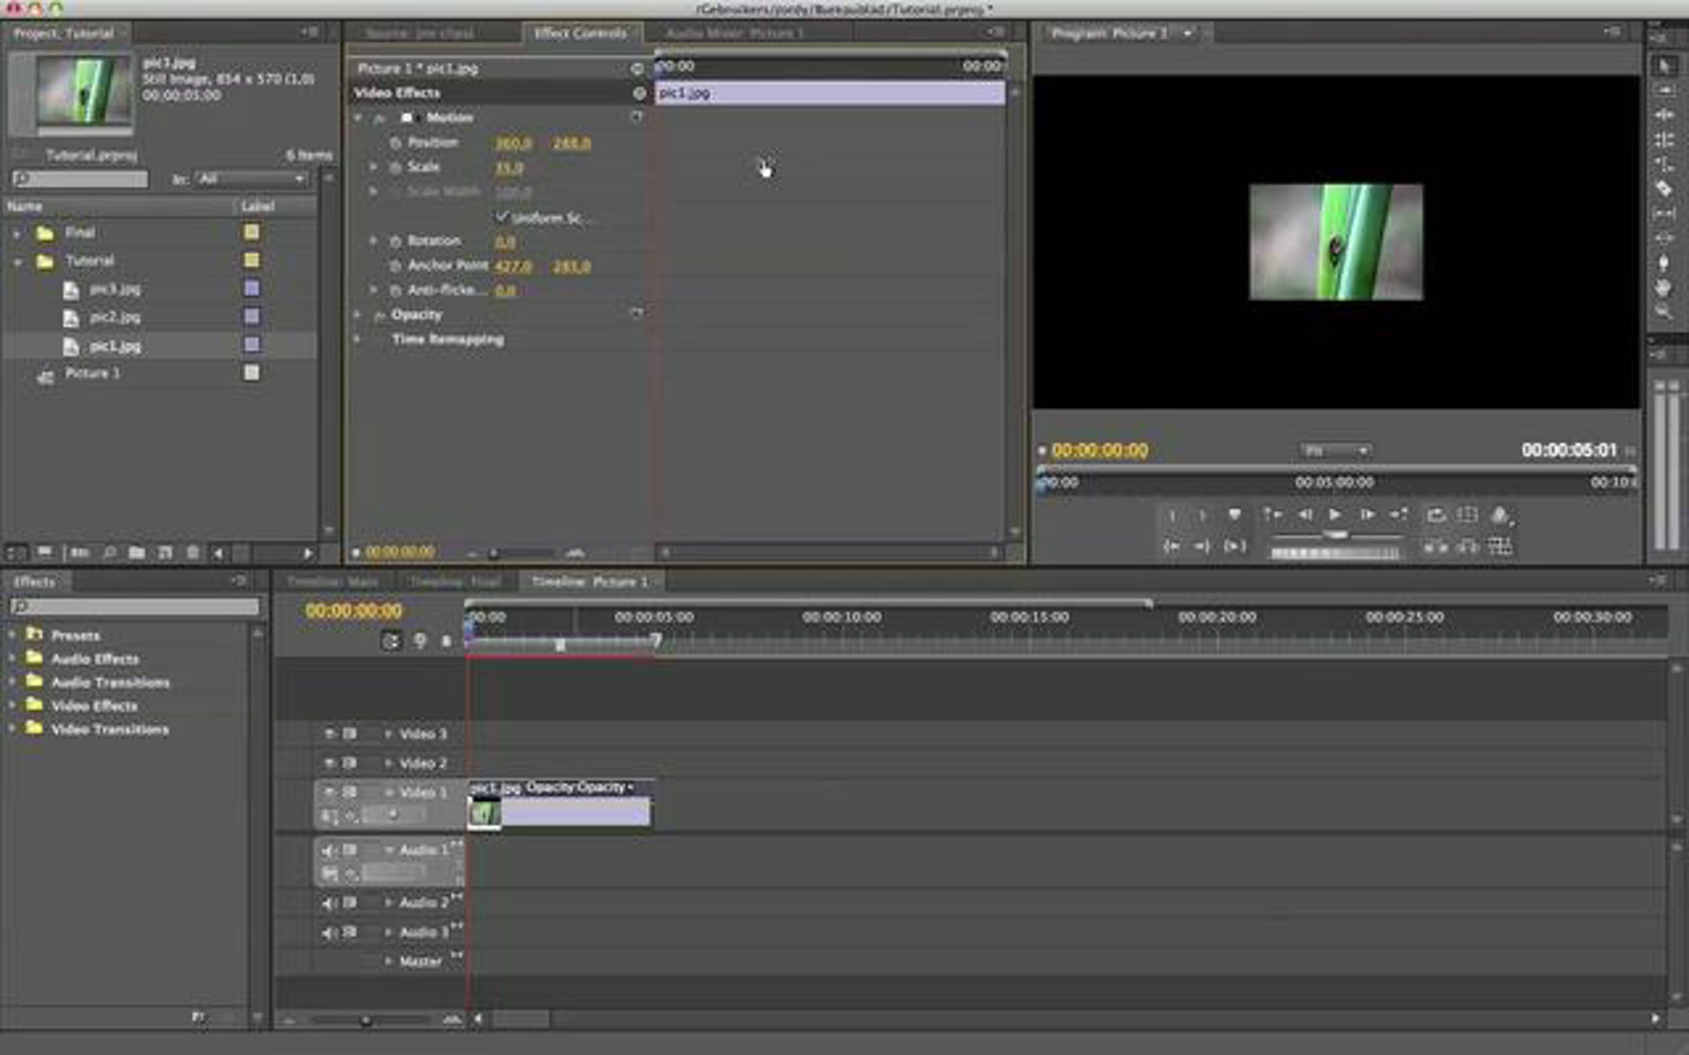This screenshot has width=1689, height=1055.
Task: Mute the Audio 2 track speaker toggle
Action: click(328, 902)
